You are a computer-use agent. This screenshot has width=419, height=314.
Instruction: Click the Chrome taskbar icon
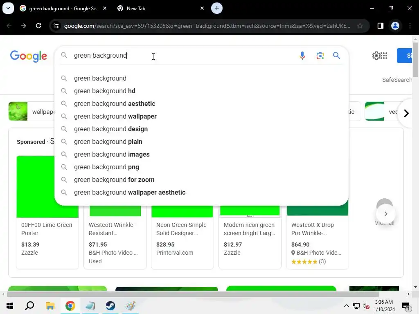pyautogui.click(x=70, y=306)
